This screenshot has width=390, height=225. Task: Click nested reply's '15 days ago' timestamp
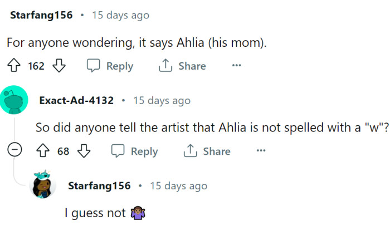coord(178,185)
